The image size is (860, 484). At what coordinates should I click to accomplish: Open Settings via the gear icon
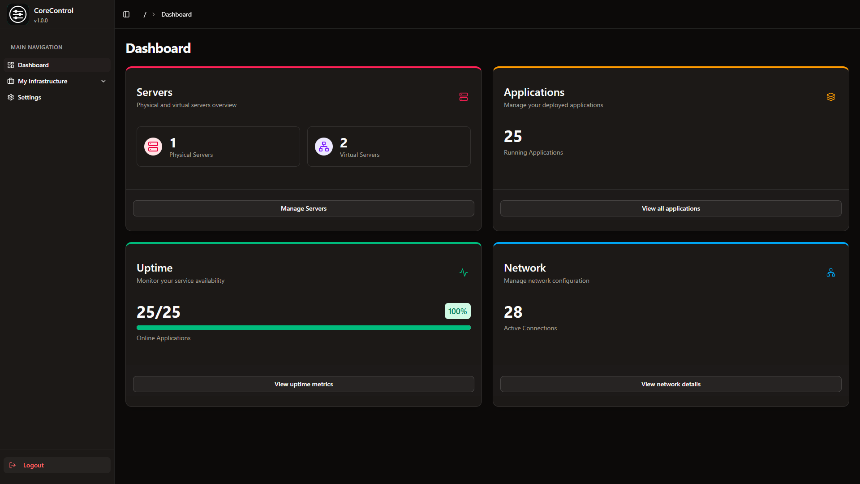(x=11, y=97)
